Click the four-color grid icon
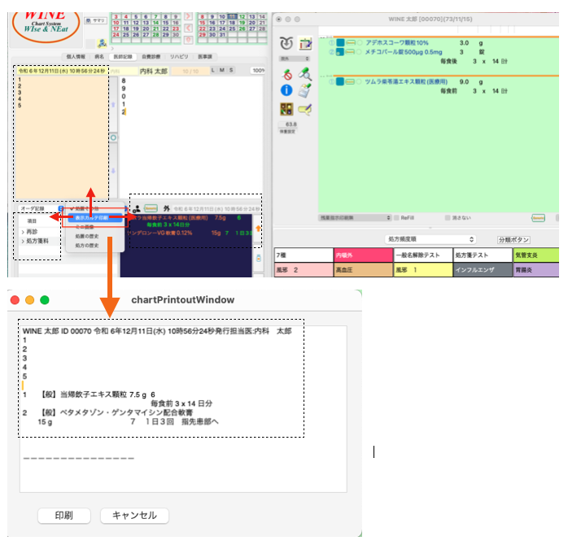Viewport: 568px width, 545px height. pyautogui.click(x=286, y=108)
